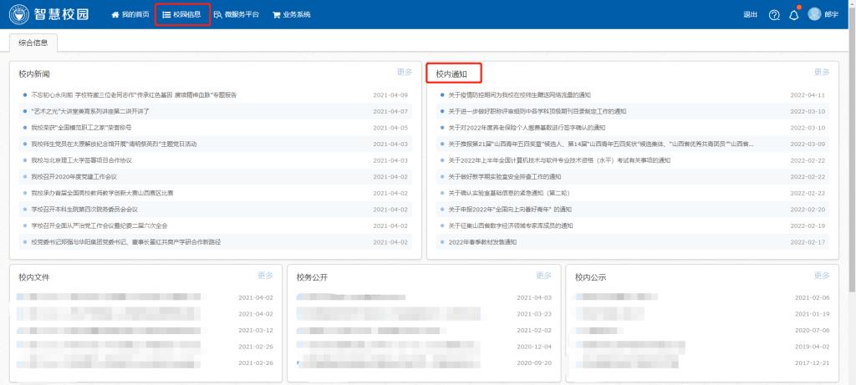Viewport: 856px width, 385px height.
Task: Click the user avatar icon
Action: 815,14
